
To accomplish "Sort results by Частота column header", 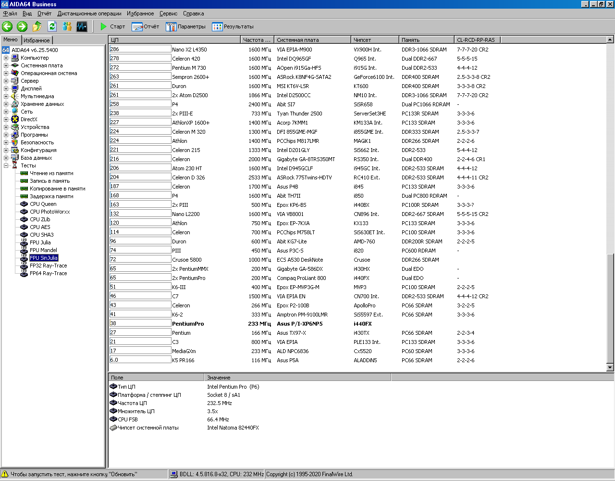I will pyautogui.click(x=257, y=40).
